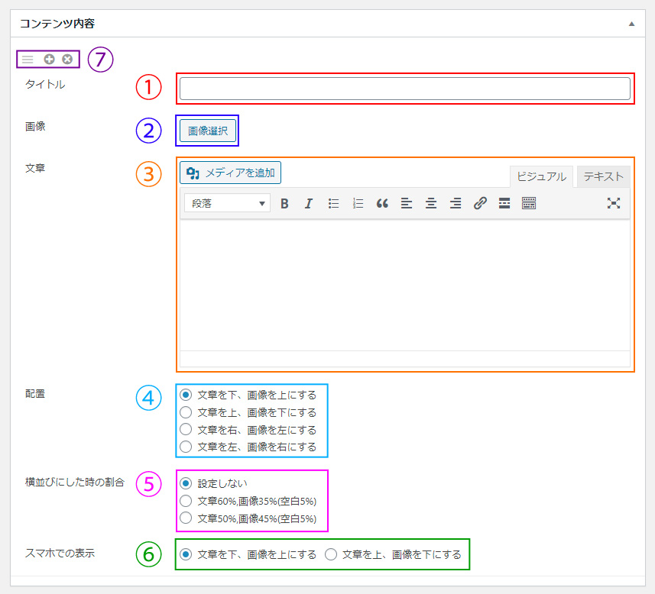Open the 段落 paragraph style dropdown
The height and width of the screenshot is (594, 655).
[225, 203]
